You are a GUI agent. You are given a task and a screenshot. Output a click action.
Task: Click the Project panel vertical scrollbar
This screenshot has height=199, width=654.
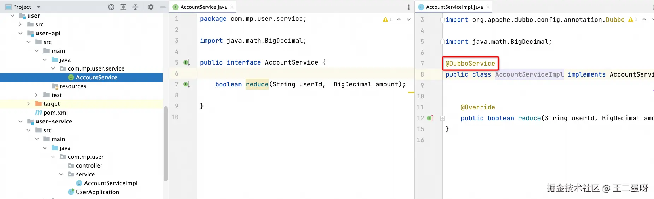coord(165,141)
